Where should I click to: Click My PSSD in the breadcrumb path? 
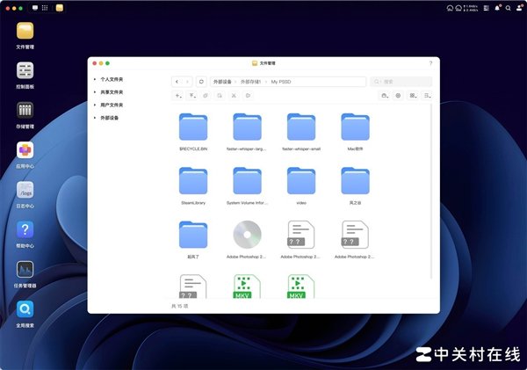[281, 82]
